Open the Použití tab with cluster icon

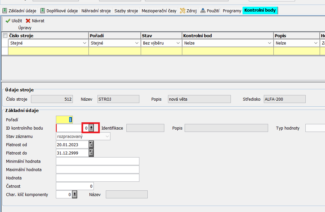point(210,11)
